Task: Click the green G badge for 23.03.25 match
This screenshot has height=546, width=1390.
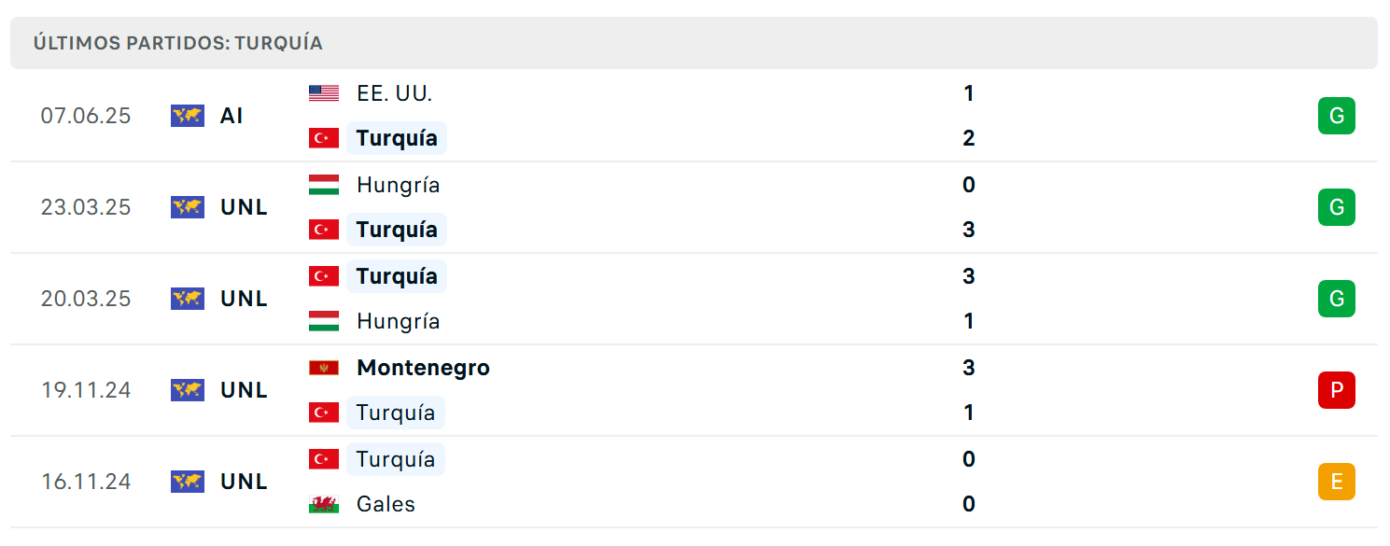Action: point(1337,207)
